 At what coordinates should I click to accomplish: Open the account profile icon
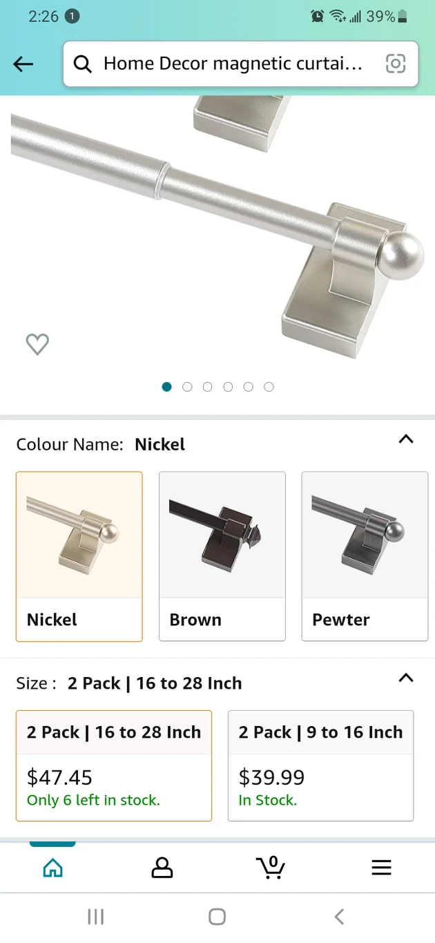click(162, 868)
